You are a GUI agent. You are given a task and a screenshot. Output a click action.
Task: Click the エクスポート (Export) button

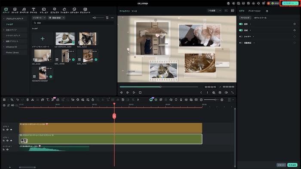(x=290, y=3)
